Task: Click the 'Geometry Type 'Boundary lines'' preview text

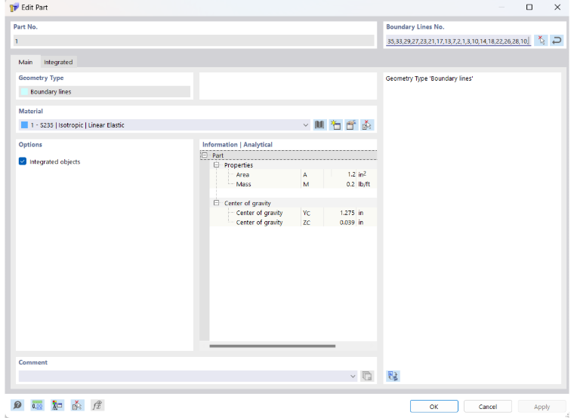Action: 429,78
